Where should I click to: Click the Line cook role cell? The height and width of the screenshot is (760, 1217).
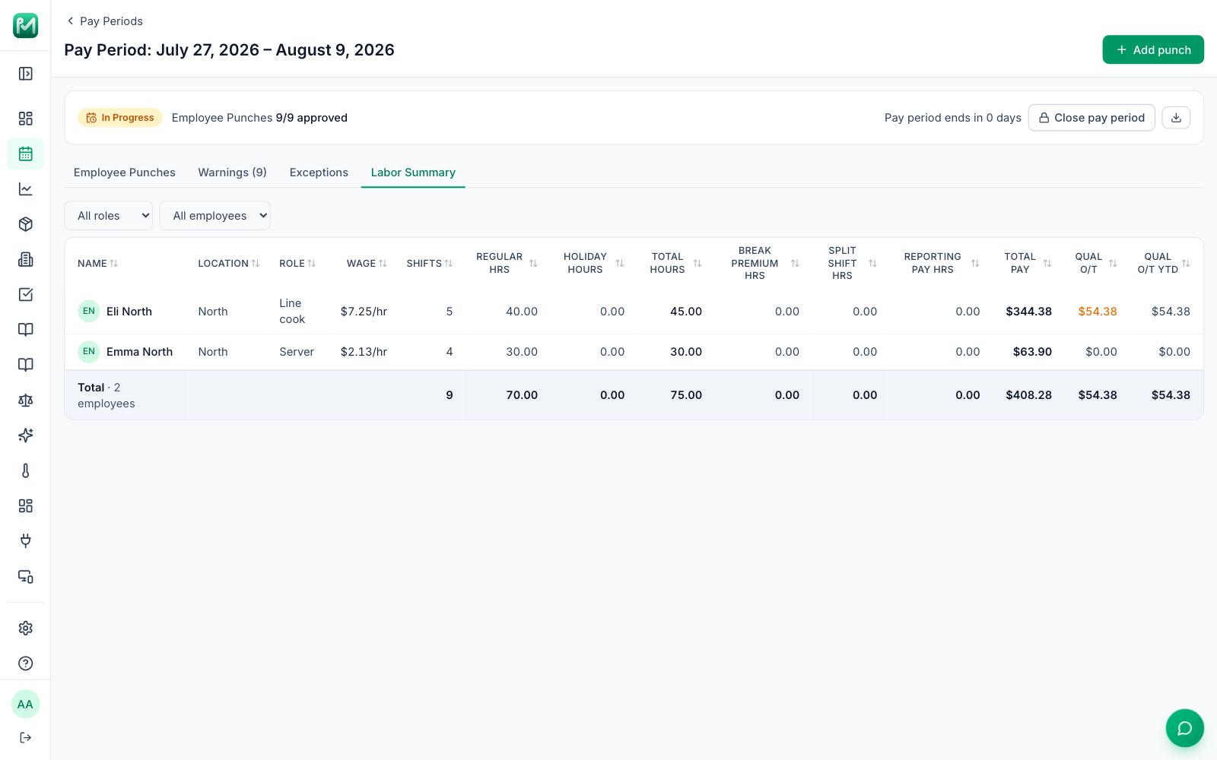point(292,312)
